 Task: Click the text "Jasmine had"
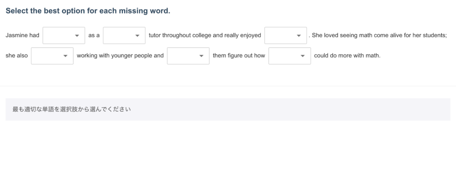pyautogui.click(x=22, y=36)
